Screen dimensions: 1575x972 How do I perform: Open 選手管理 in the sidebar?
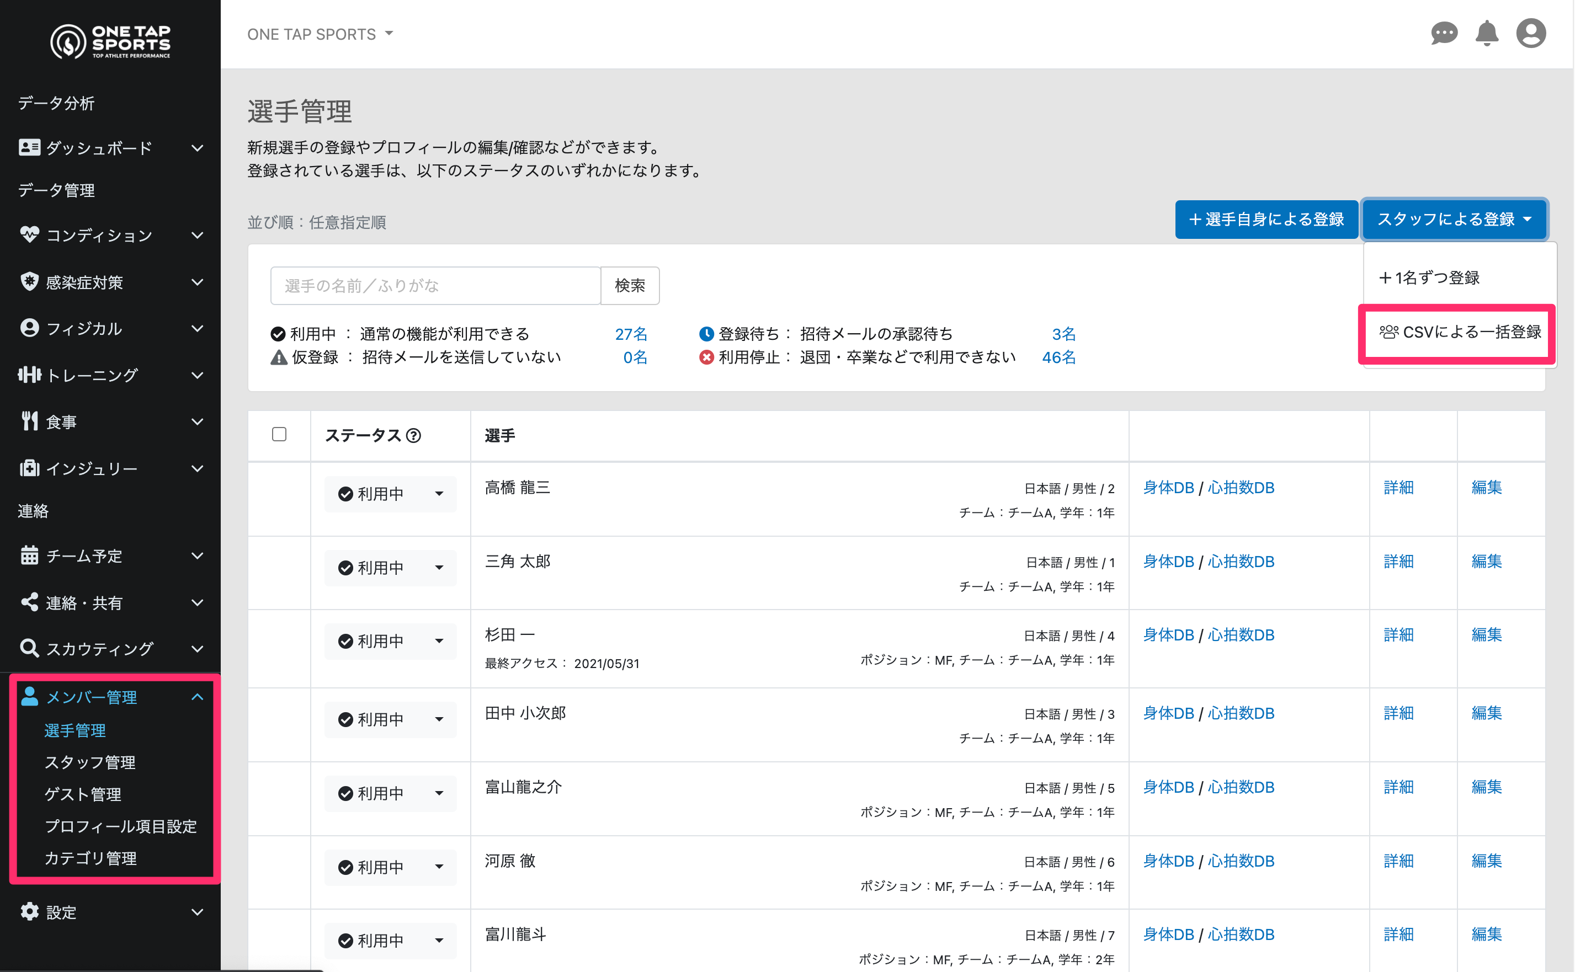click(75, 730)
